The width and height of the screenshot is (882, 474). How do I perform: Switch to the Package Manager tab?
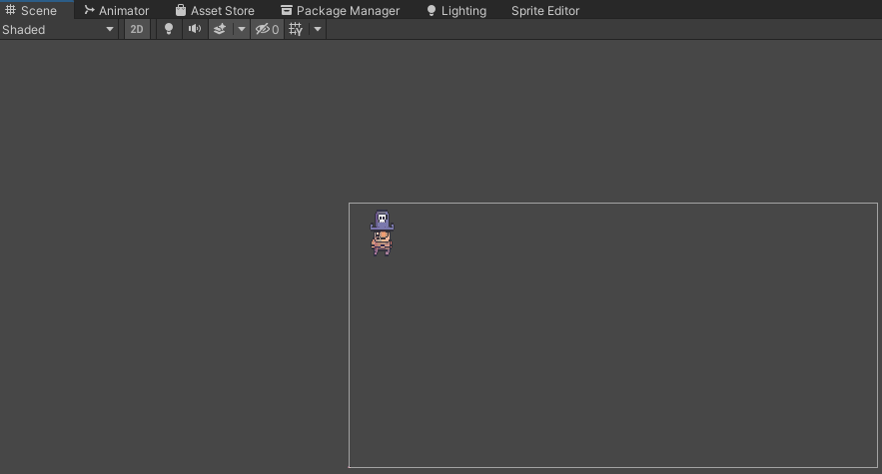point(341,10)
